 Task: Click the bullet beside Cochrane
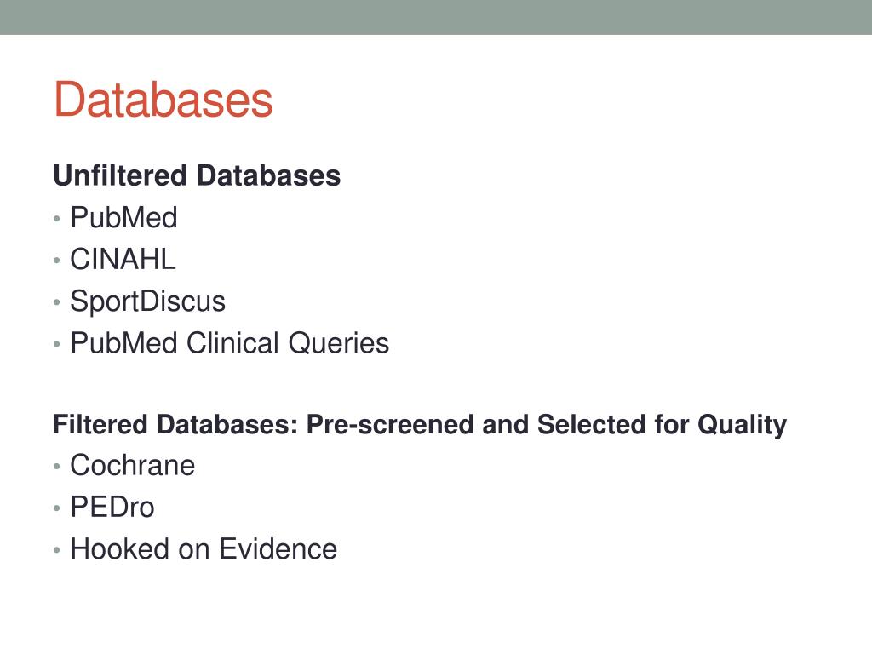pyautogui.click(x=57, y=467)
